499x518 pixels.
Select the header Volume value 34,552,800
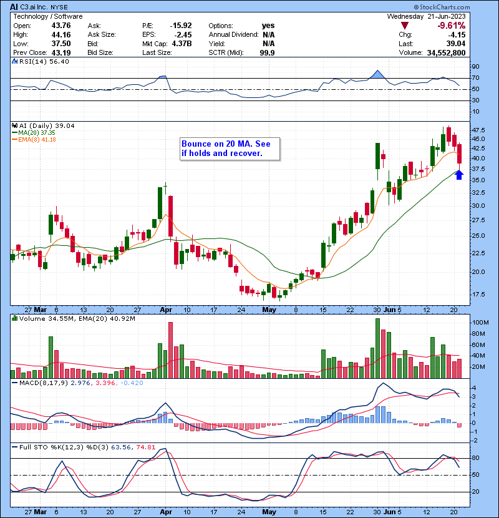click(446, 52)
